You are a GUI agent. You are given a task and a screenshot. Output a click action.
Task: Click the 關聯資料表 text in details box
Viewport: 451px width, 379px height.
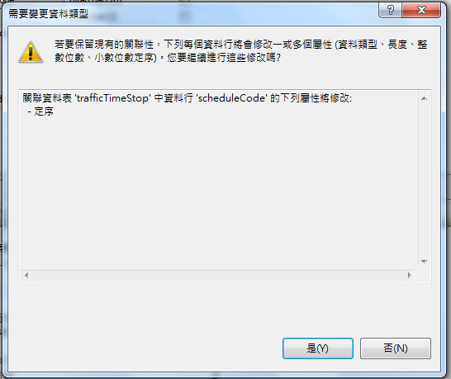(47, 98)
